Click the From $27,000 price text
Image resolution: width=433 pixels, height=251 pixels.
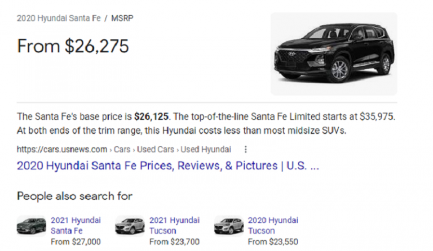pos(76,242)
